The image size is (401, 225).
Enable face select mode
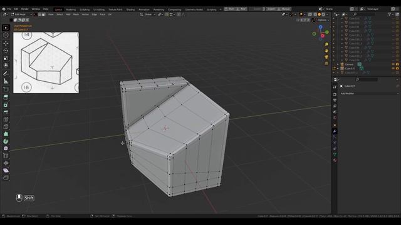43,14
